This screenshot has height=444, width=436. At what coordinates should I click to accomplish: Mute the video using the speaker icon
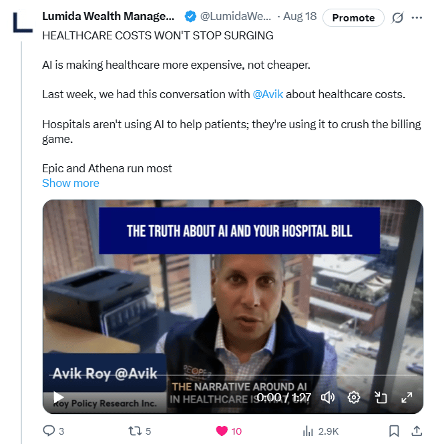pyautogui.click(x=328, y=397)
